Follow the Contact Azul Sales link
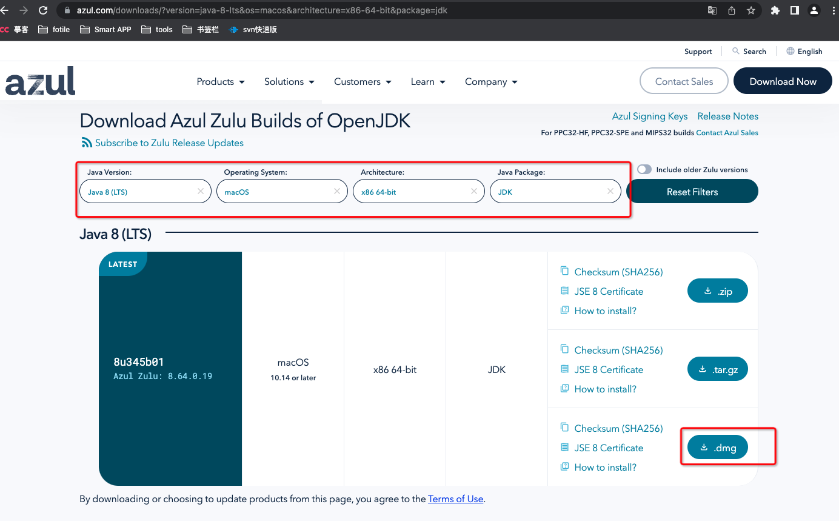Screen dimensions: 839x521 click(727, 133)
